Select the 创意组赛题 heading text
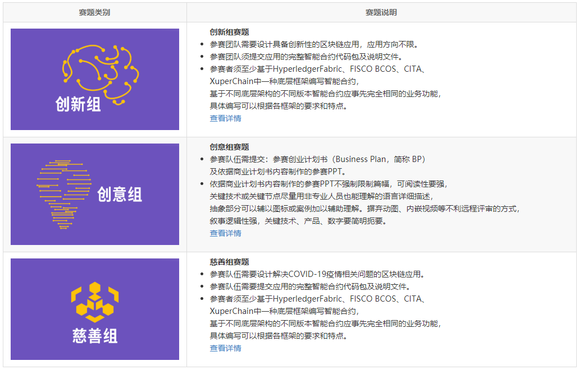The width and height of the screenshot is (579, 370). (229, 147)
